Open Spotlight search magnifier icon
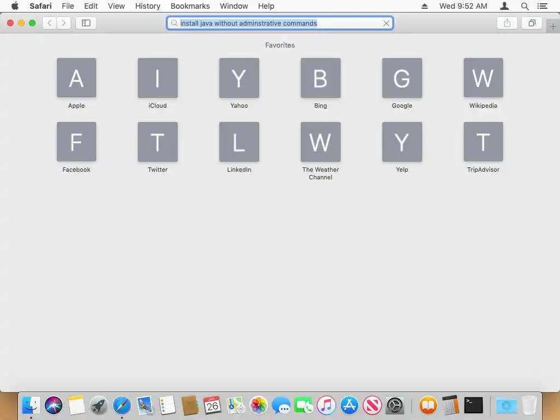560x420 pixels. tap(524, 6)
